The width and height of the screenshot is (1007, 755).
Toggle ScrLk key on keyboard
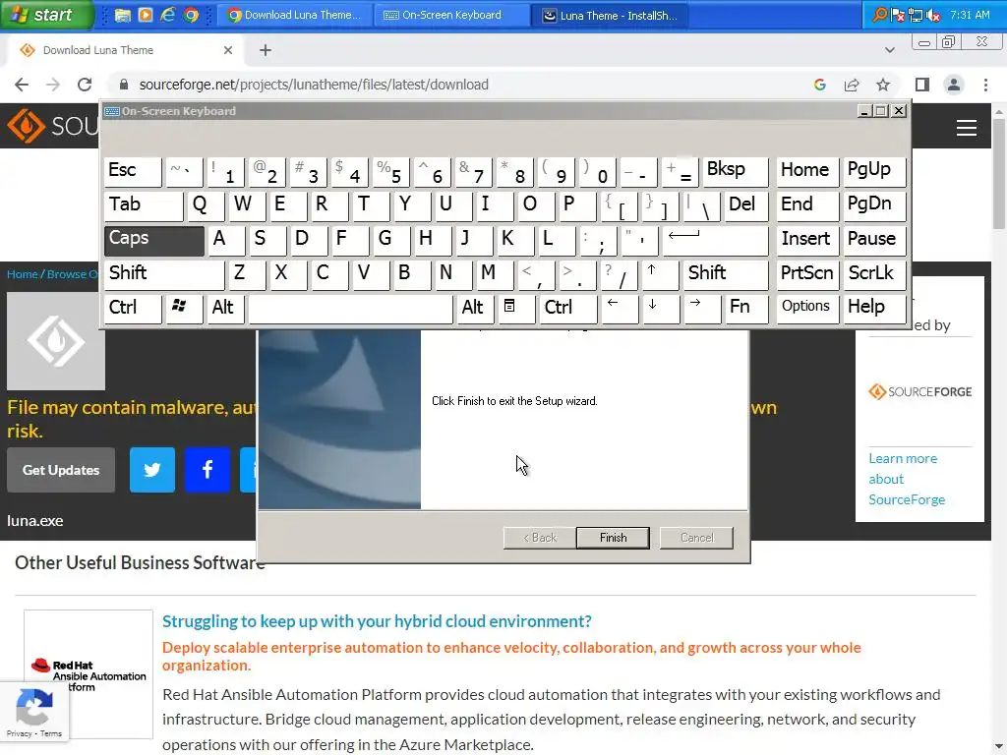874,275
